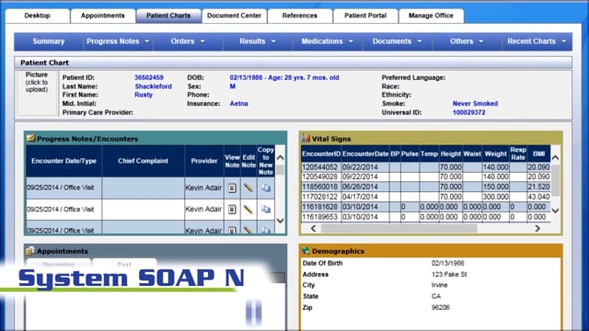The height and width of the screenshot is (331, 589).
Task: Copy to new note for second 09/25/2014 visit
Action: [266, 209]
